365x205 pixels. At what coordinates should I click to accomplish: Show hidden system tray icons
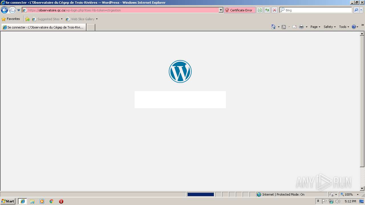[x=318, y=201]
